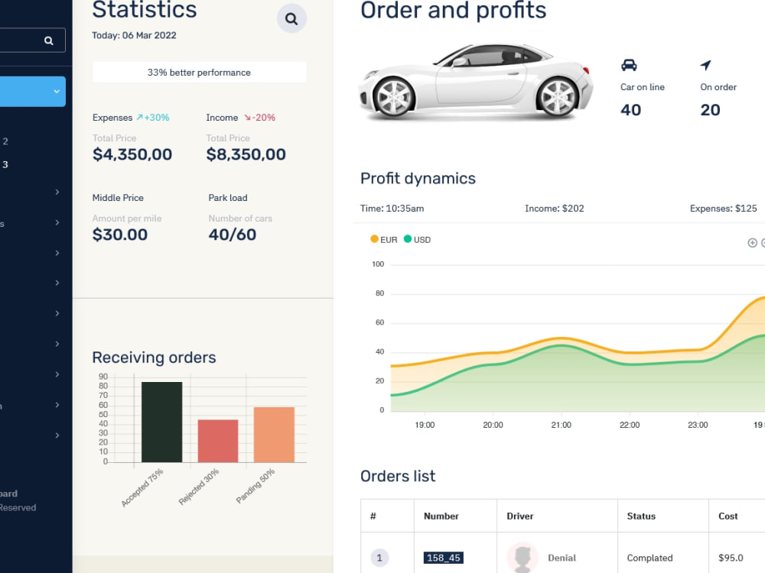This screenshot has width=765, height=573.
Task: Click the Accepted 75% axis label
Action: click(142, 487)
